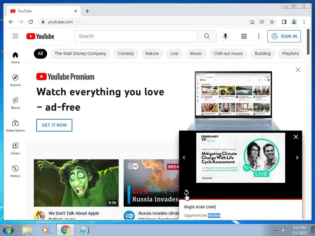Open a new tab with plus button
315x236 pixels.
pos(87,11)
